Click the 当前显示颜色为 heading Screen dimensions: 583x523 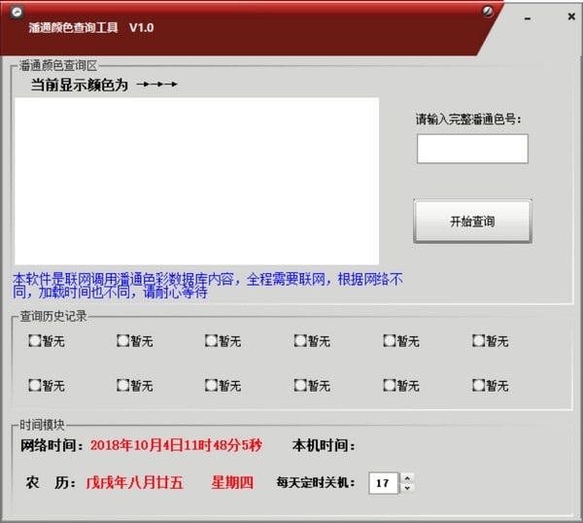(80, 85)
